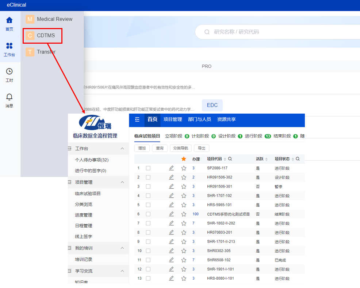This screenshot has height=288, width=360.
Task: Click the 导出 export button
Action: (x=202, y=148)
